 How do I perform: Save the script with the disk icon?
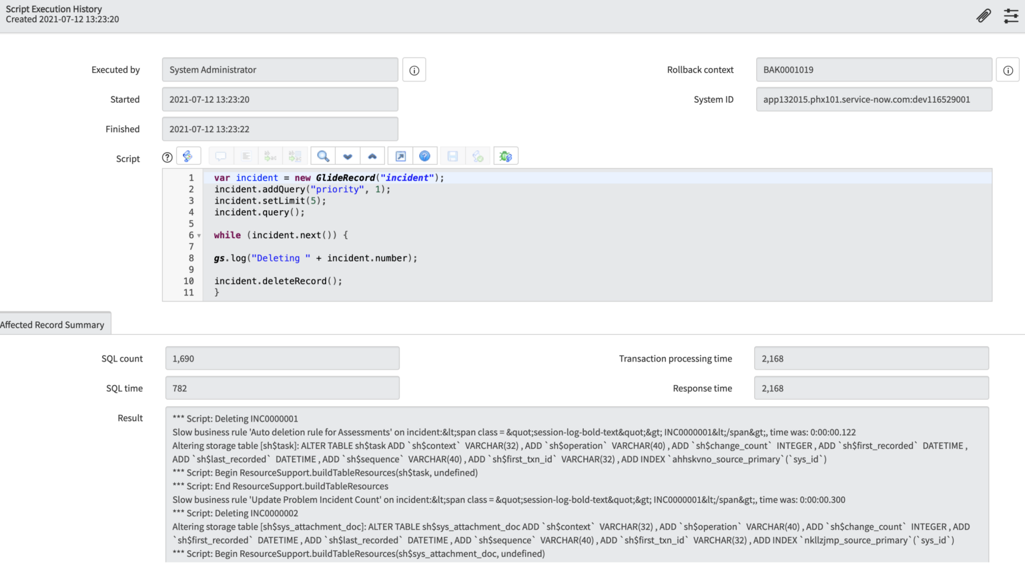tap(451, 155)
